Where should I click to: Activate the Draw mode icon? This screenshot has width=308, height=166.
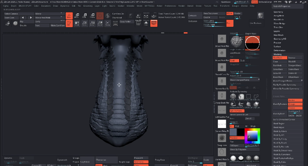[69, 16]
